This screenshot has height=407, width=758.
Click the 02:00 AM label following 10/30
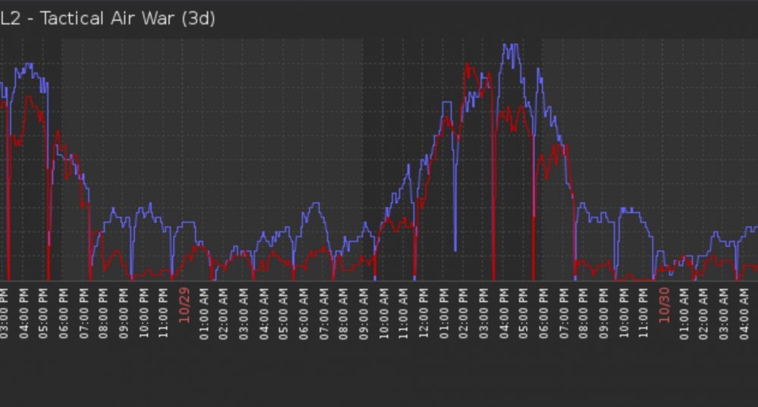(704, 314)
